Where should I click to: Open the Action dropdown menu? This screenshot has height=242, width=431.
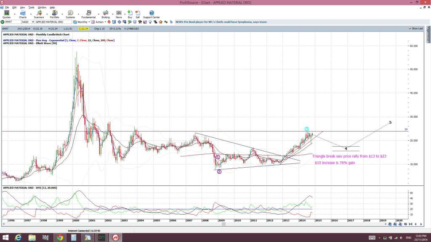tap(105, 22)
